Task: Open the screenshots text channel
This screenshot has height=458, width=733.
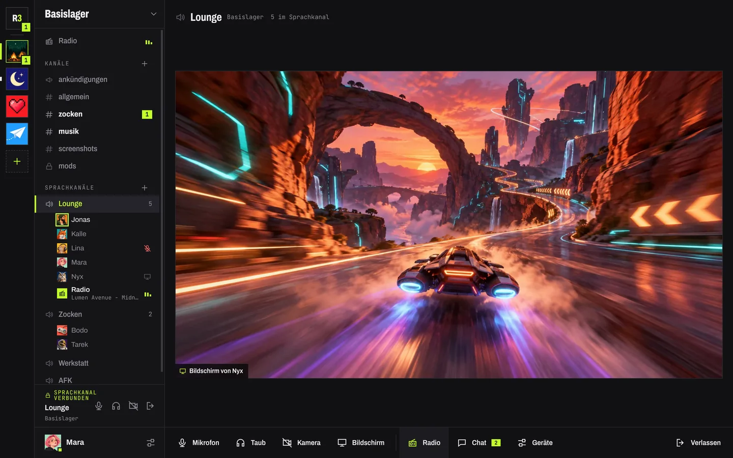Action: point(97,149)
